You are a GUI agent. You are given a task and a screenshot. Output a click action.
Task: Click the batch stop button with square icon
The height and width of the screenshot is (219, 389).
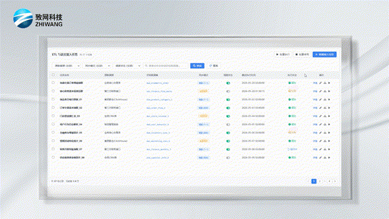pyautogui.click(x=302, y=54)
